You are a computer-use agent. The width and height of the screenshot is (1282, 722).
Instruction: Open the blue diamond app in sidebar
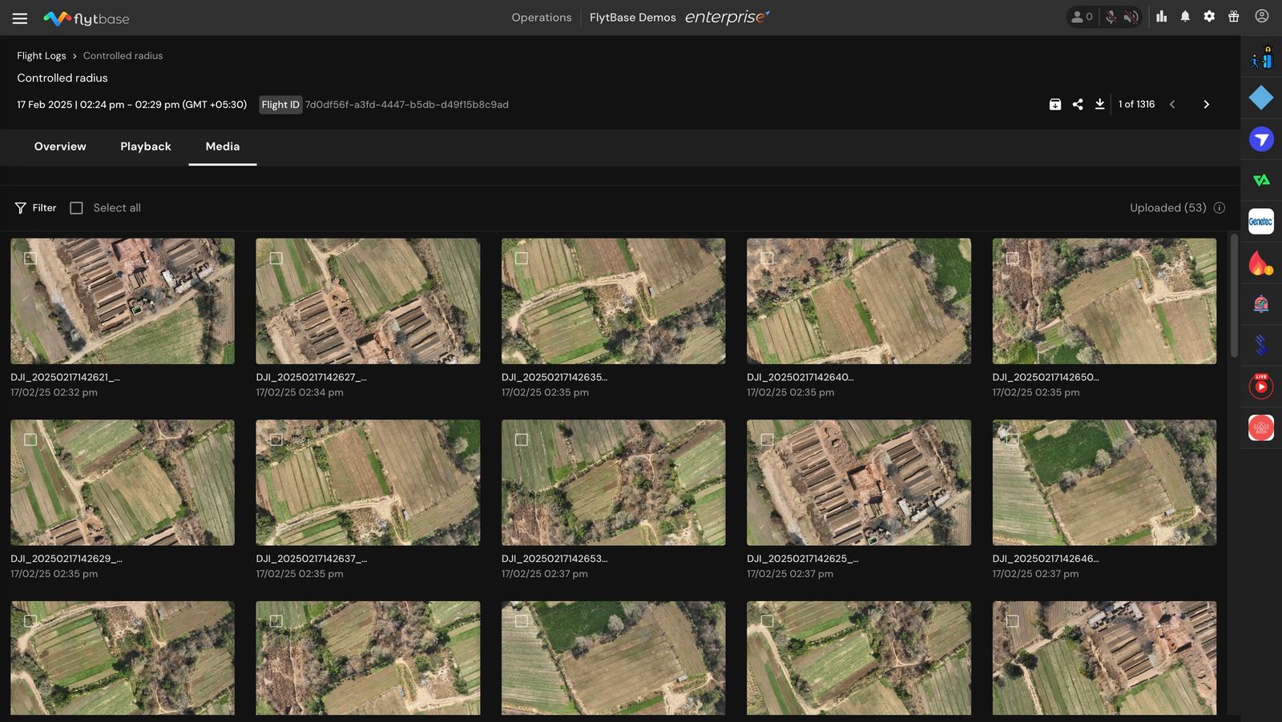point(1261,98)
